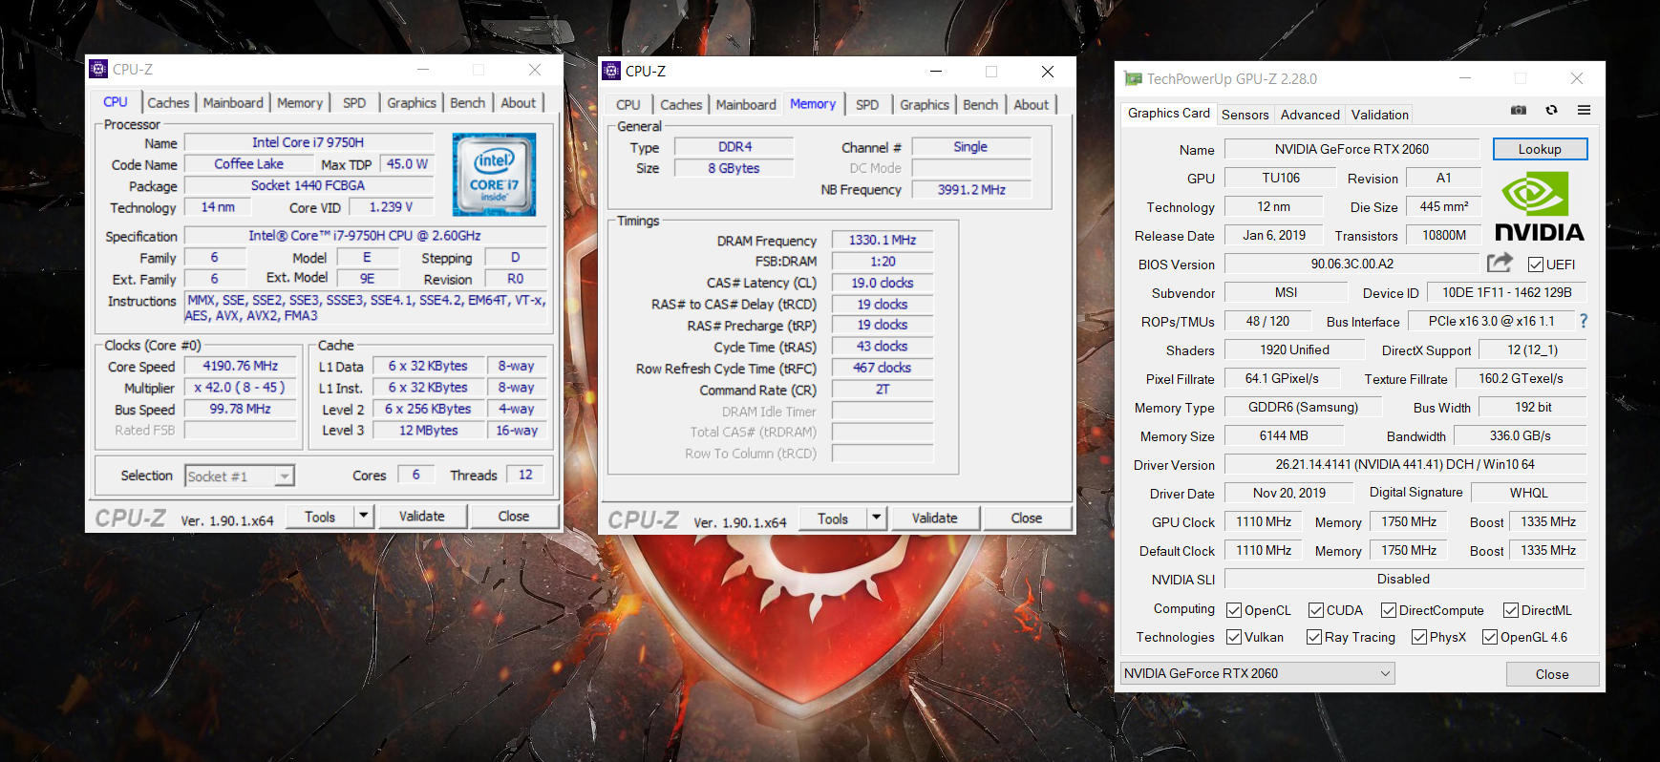
Task: Switch to Caches tab in left CPU-Z
Action: [168, 103]
